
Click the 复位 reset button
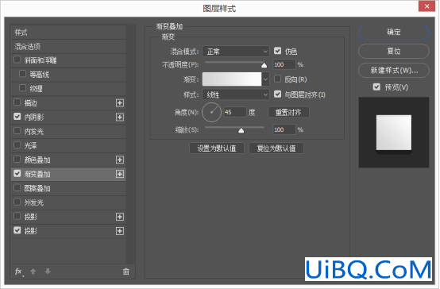[394, 51]
